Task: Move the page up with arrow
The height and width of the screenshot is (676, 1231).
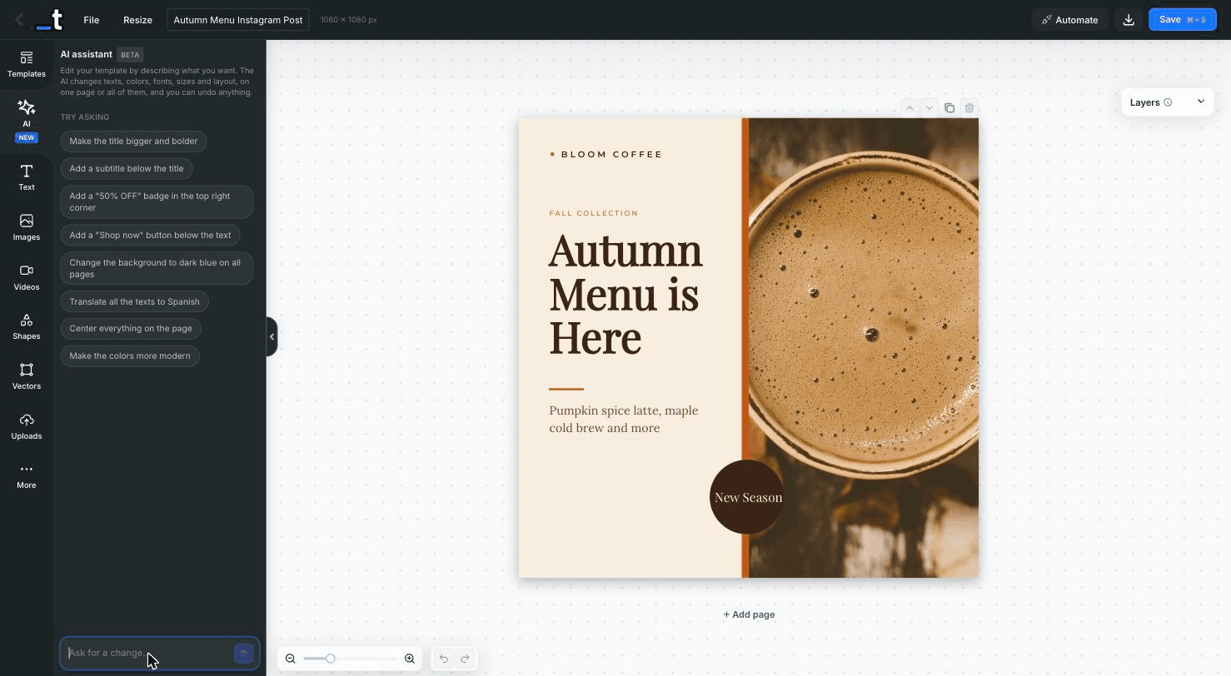Action: (x=910, y=107)
